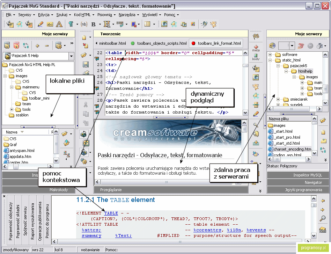Collapse the images folder in Moje serwisy tree
This screenshot has height=254, width=331.
pyautogui.click(x=5, y=76)
